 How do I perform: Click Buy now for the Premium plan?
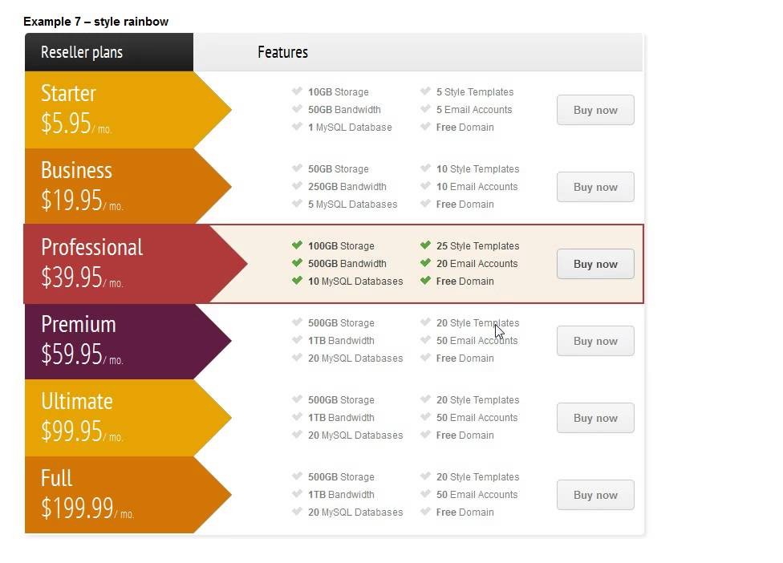[x=595, y=341]
